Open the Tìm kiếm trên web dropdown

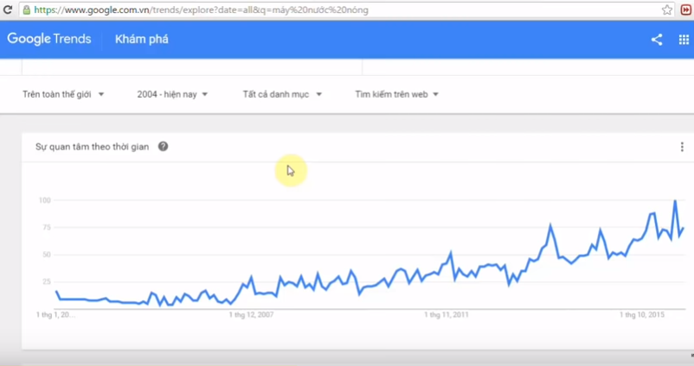pos(396,94)
